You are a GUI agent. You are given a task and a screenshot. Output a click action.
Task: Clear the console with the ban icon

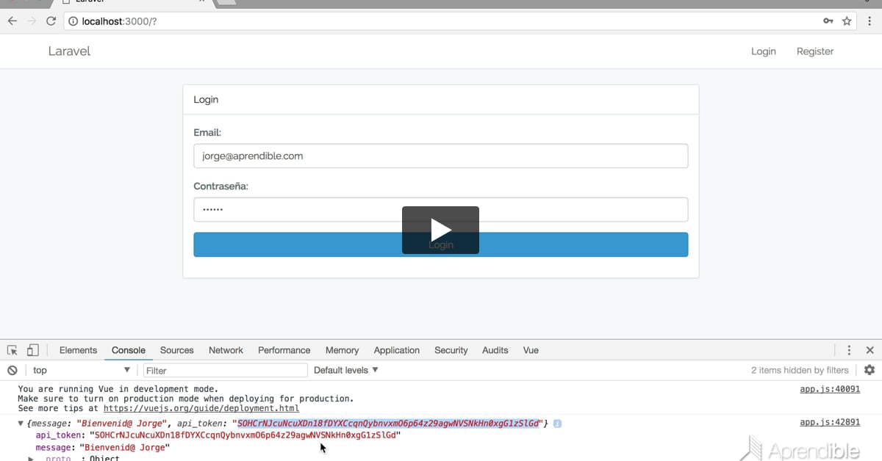click(x=12, y=370)
